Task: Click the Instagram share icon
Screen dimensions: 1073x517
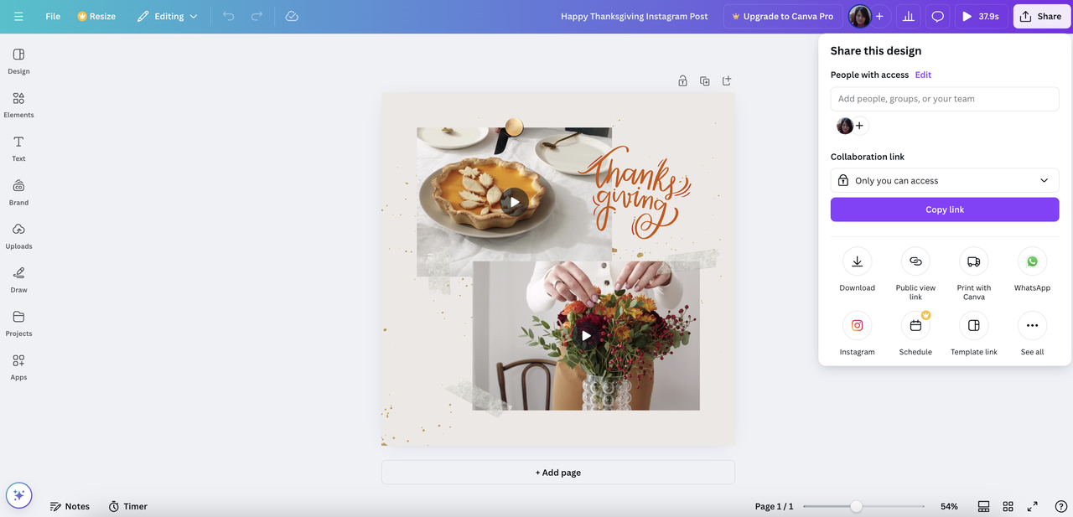Action: pyautogui.click(x=857, y=325)
